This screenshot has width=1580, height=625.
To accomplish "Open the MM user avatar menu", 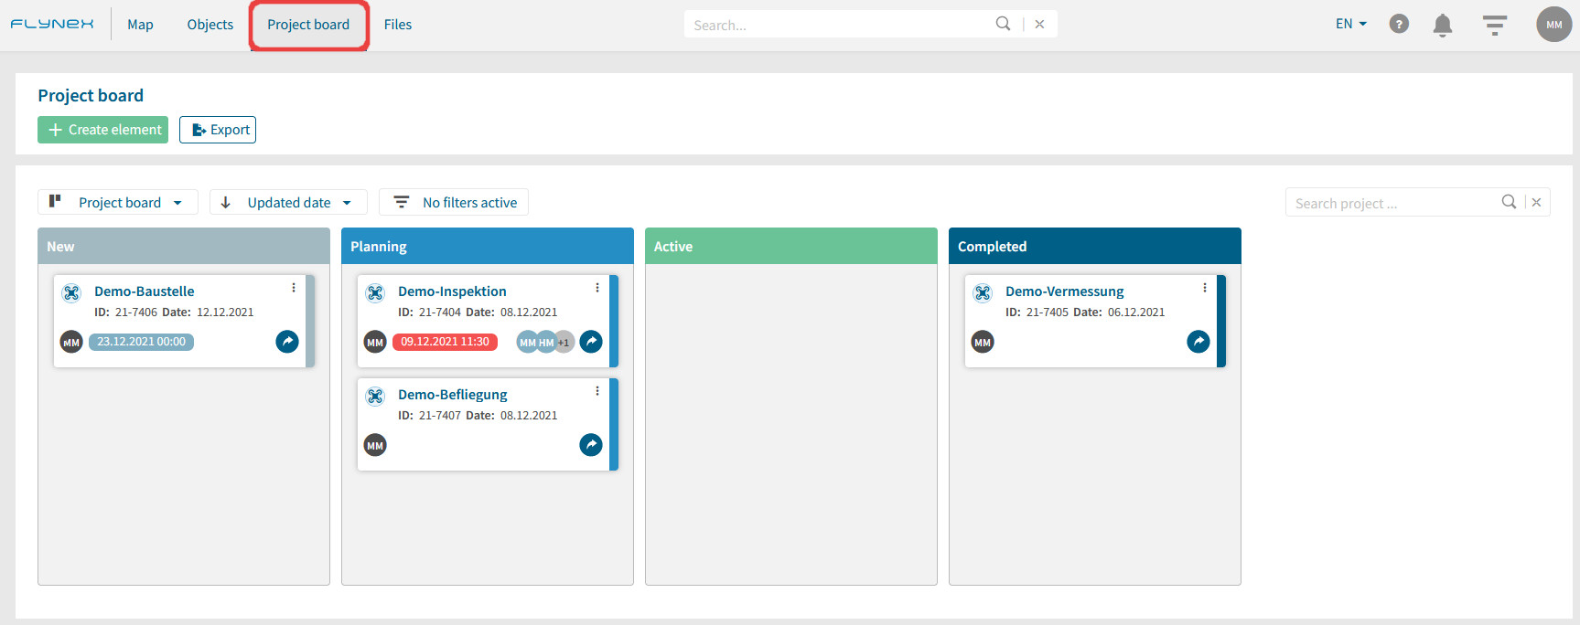I will 1553,25.
